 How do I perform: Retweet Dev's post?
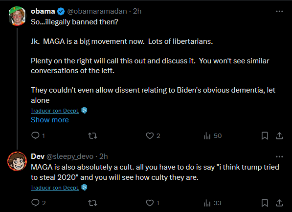click(92, 203)
